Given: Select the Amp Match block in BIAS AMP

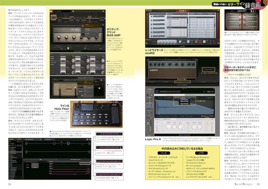Looking at the screenshot, I should pos(102,18).
